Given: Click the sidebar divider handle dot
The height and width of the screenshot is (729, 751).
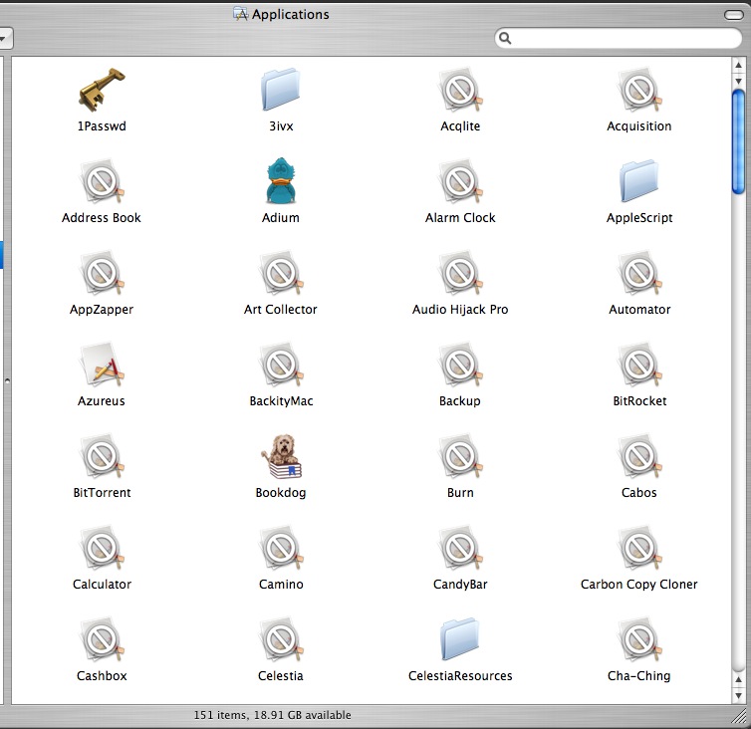Looking at the screenshot, I should pos(7,381).
